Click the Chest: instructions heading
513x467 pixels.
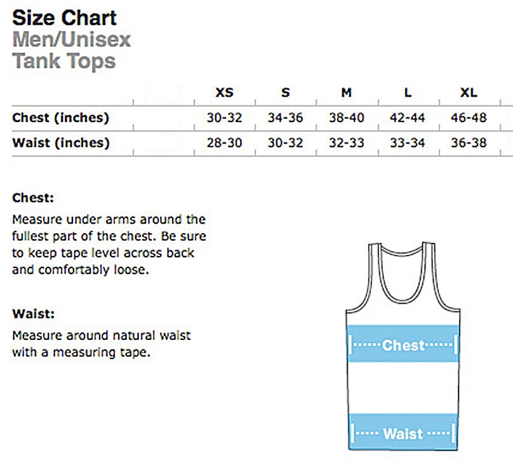(33, 198)
